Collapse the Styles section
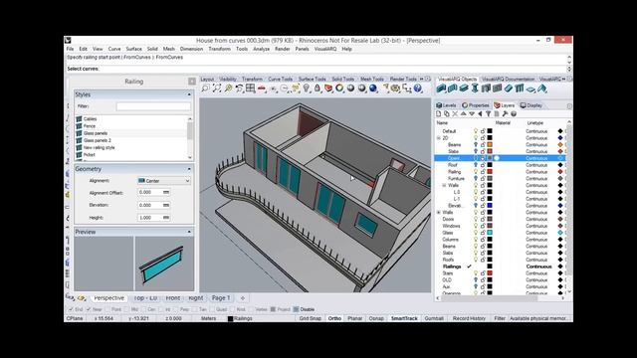The height and width of the screenshot is (358, 637). coord(189,94)
